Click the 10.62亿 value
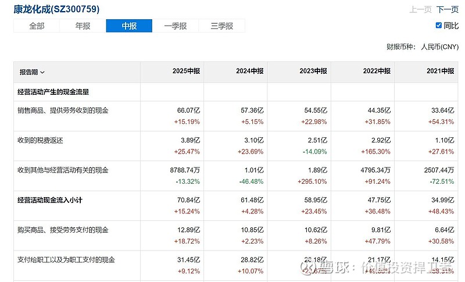This screenshot has width=465, height=282. pos(316,230)
